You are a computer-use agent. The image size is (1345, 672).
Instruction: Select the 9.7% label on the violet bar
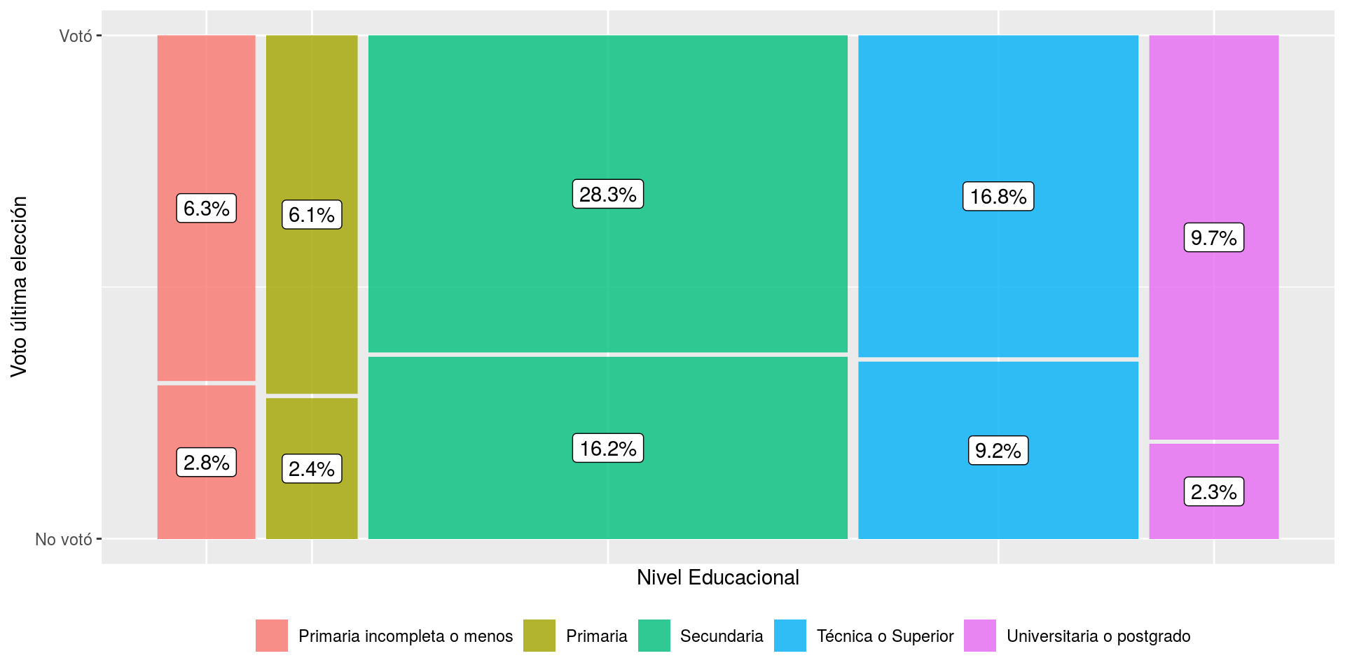pyautogui.click(x=1214, y=238)
